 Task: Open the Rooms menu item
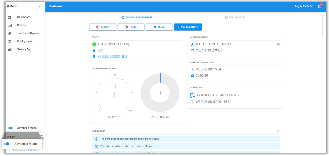(x=22, y=25)
